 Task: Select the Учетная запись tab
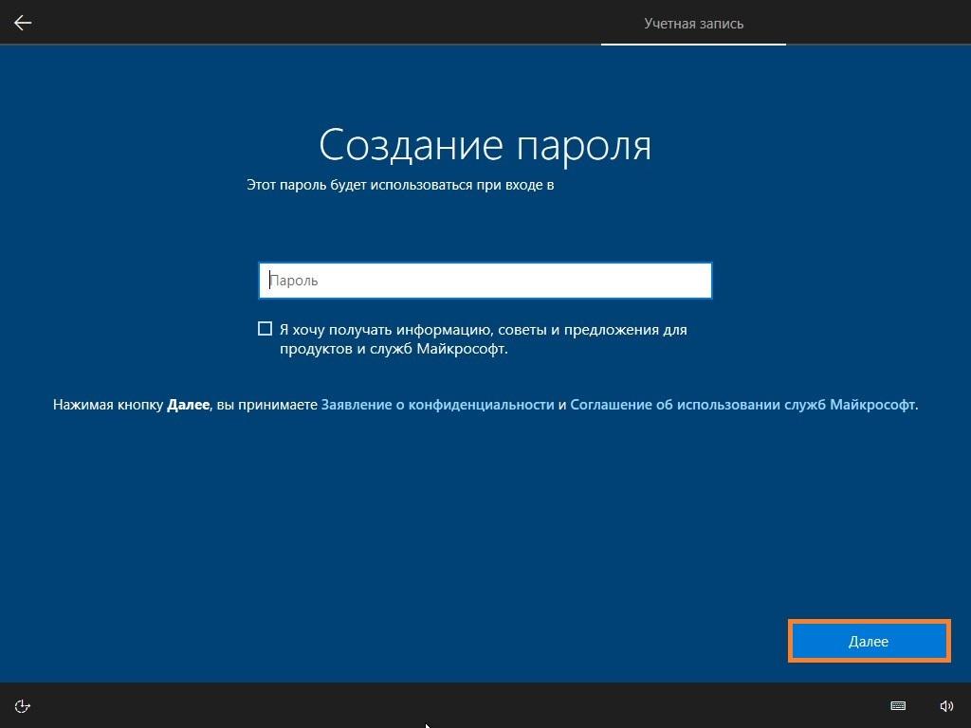pyautogui.click(x=693, y=24)
